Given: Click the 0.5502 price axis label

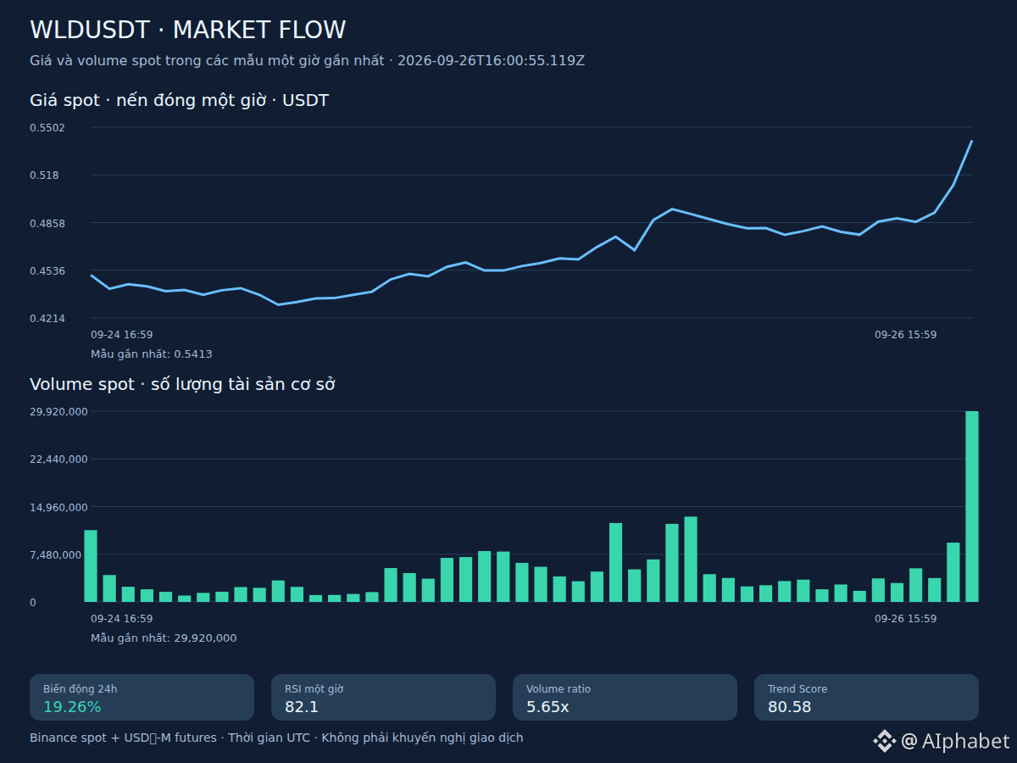Looking at the screenshot, I should (x=47, y=127).
